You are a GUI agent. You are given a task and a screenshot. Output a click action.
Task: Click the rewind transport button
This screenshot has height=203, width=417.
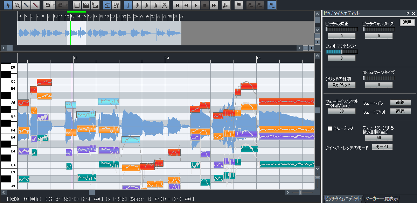point(187,5)
